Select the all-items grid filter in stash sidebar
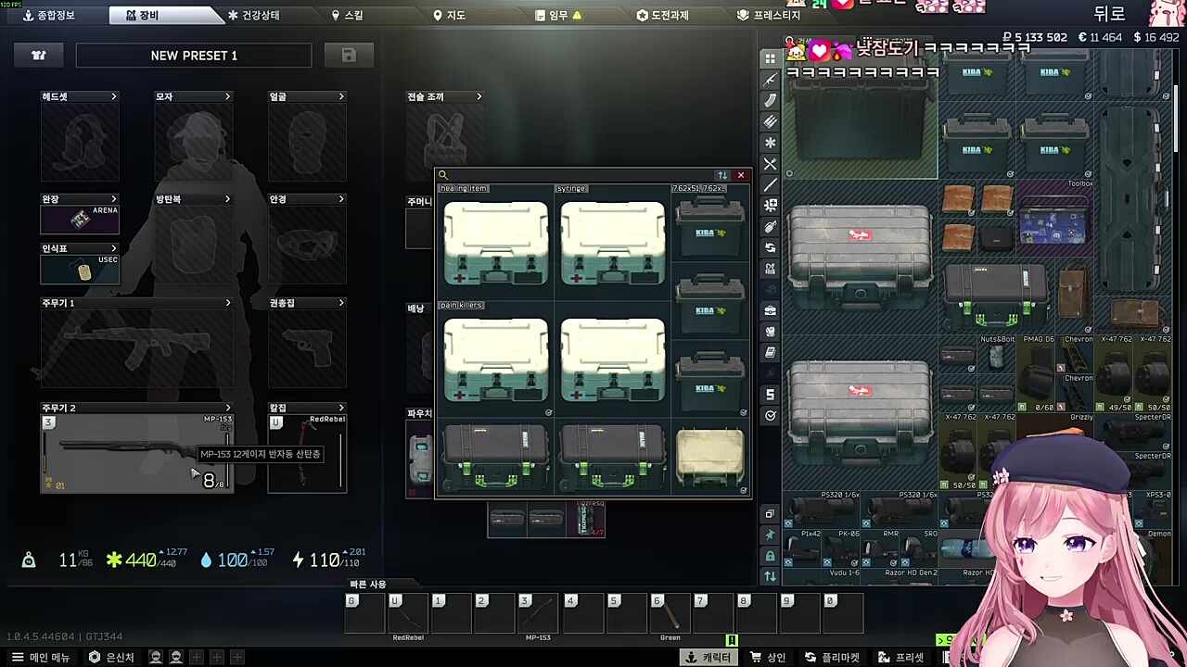 coord(770,58)
